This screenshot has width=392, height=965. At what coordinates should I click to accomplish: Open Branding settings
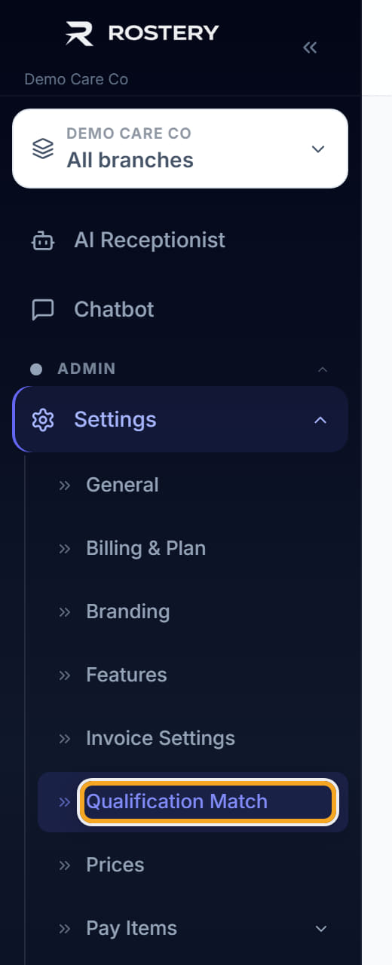128,611
